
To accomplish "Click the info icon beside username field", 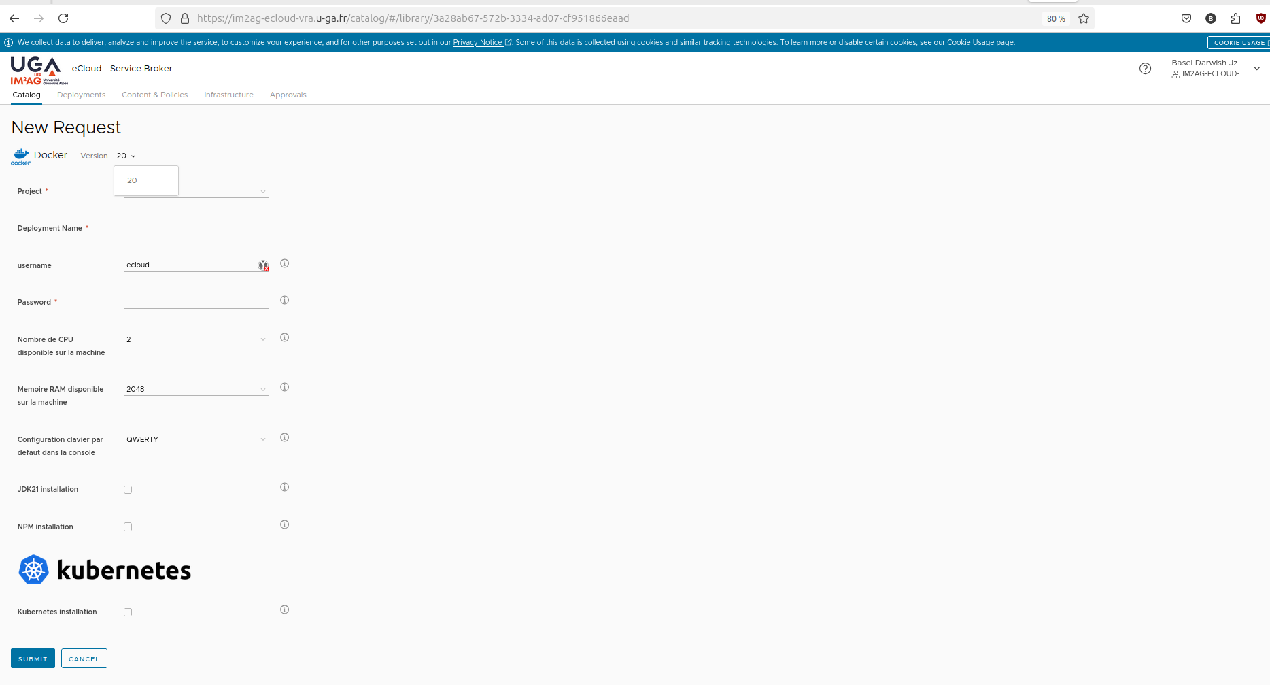I will tap(284, 263).
